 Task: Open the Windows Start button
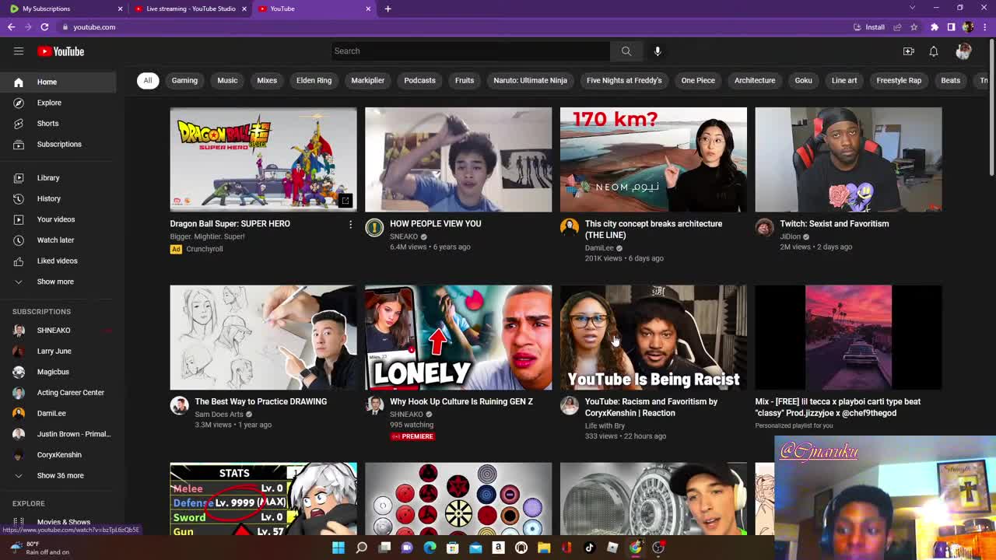tap(338, 548)
